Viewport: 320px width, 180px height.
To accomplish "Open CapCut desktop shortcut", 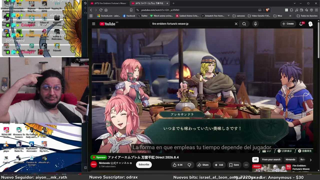I will [6, 159].
